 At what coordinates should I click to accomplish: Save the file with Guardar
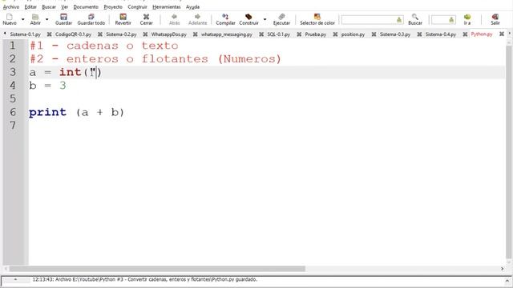(x=63, y=19)
